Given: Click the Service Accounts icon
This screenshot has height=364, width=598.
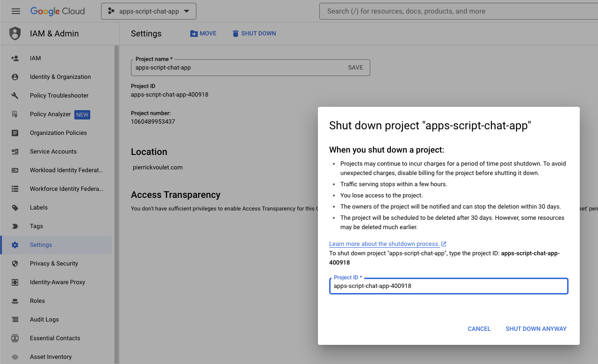Looking at the screenshot, I should click(x=15, y=152).
